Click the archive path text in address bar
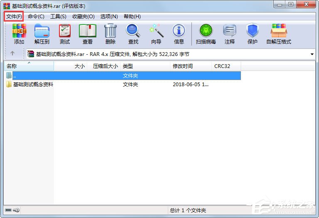 pos(113,54)
